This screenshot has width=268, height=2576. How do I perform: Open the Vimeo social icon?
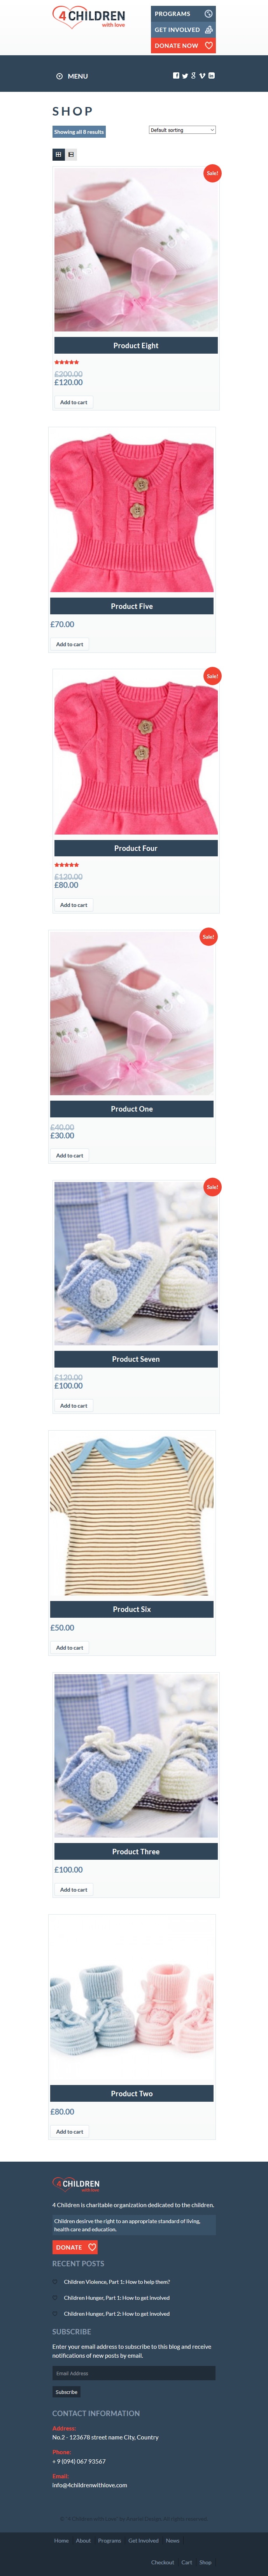click(202, 76)
